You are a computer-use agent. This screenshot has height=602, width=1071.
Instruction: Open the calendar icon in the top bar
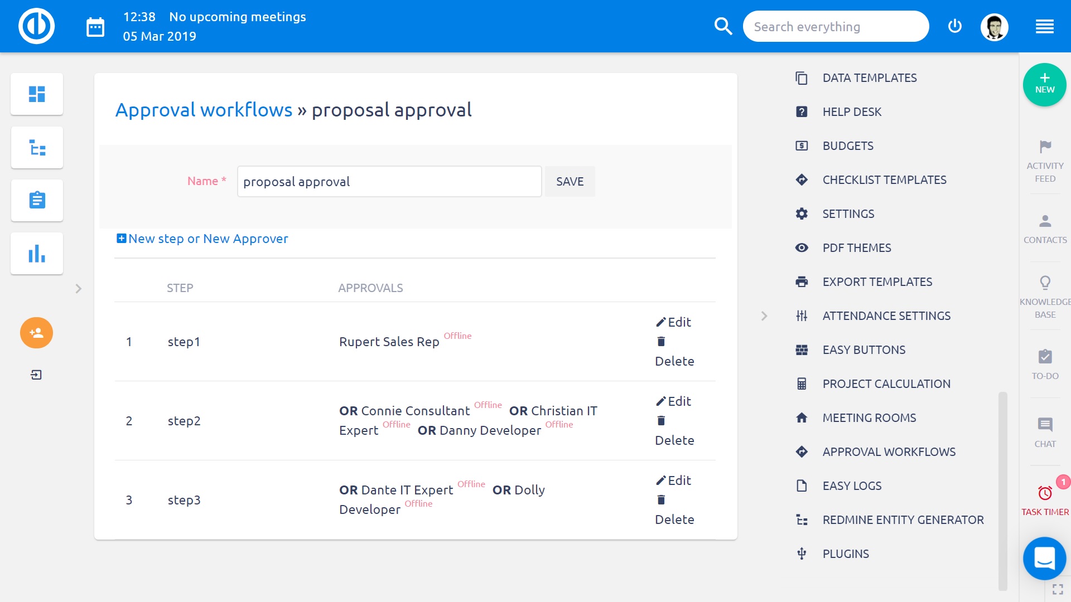pyautogui.click(x=95, y=26)
